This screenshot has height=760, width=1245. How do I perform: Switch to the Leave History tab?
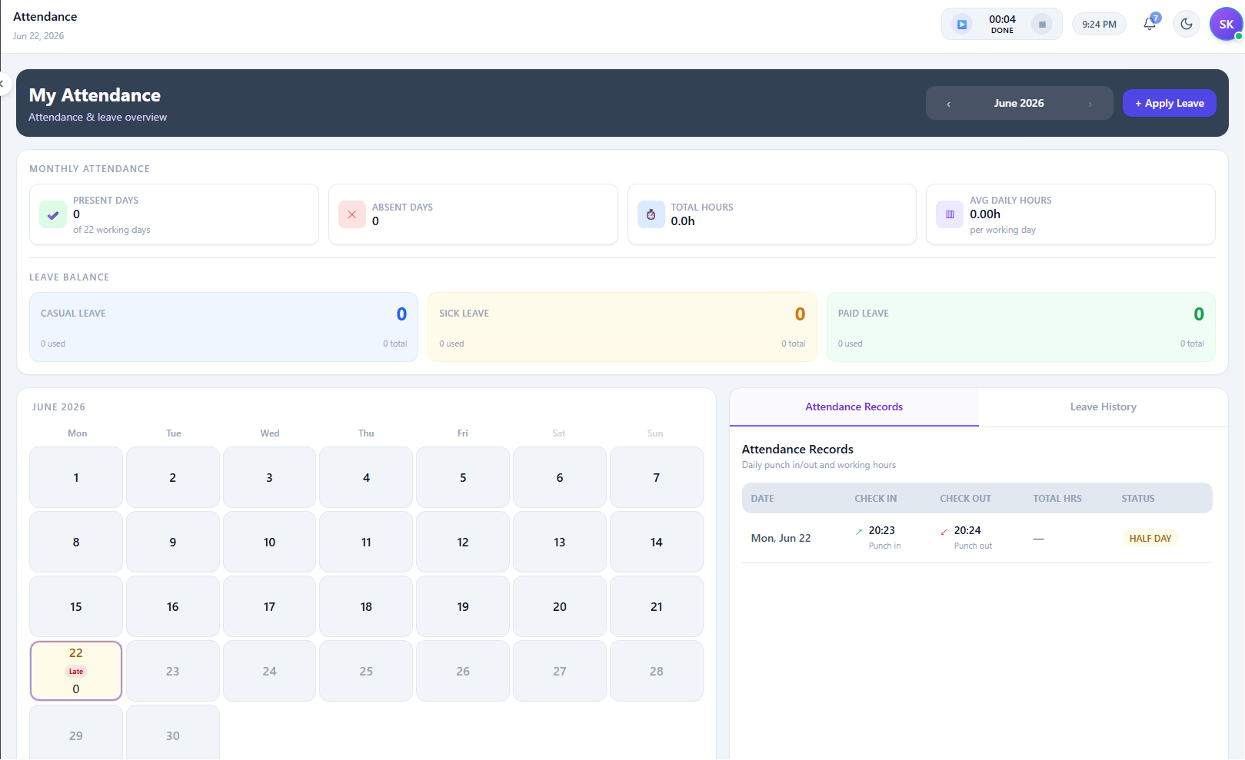[x=1103, y=407]
